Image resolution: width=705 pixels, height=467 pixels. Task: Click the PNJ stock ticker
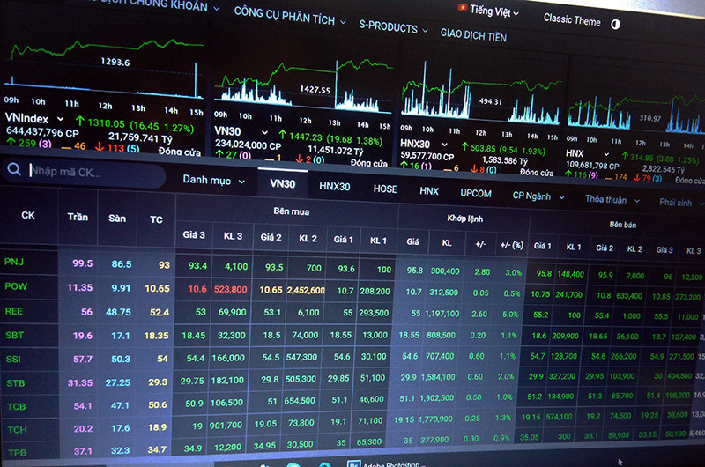(x=14, y=262)
